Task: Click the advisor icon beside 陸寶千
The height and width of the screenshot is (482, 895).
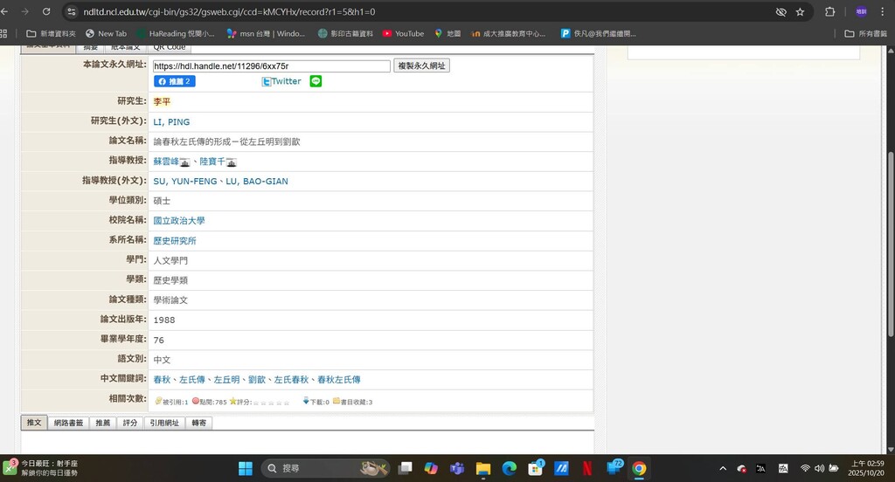Action: (232, 162)
